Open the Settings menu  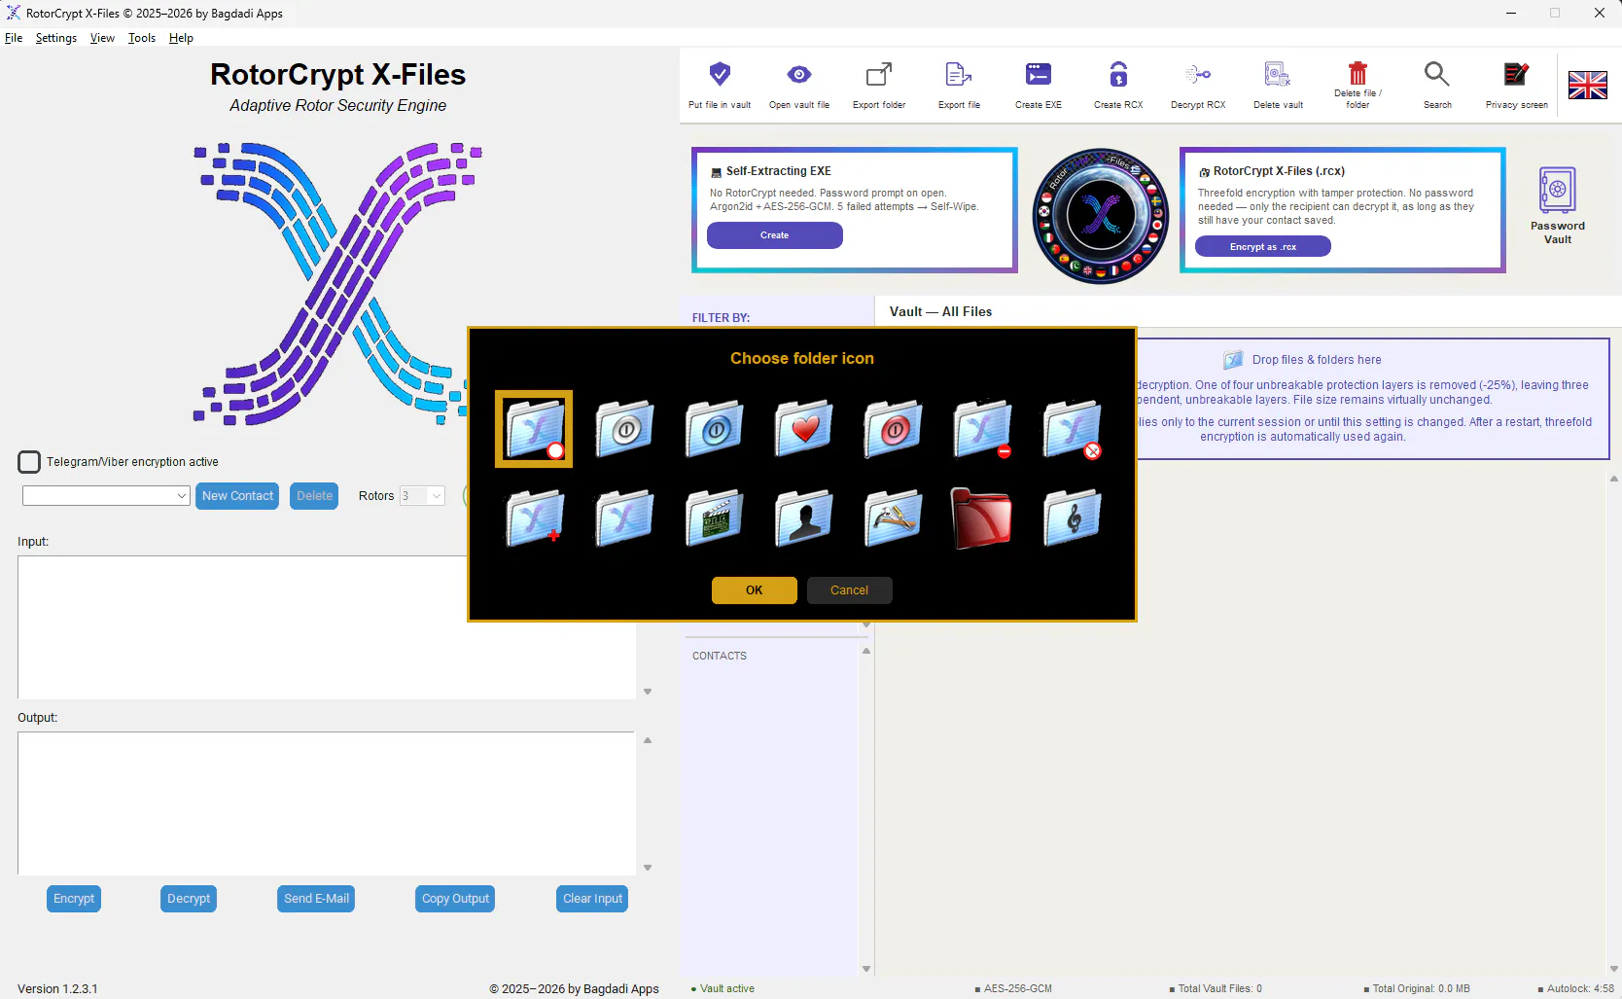click(x=56, y=38)
